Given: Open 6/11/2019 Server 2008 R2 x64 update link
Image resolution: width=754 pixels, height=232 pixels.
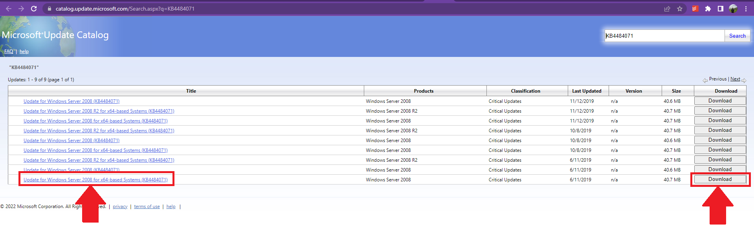Looking at the screenshot, I should click(x=99, y=160).
